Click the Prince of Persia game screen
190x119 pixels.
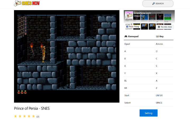(x=67, y=56)
